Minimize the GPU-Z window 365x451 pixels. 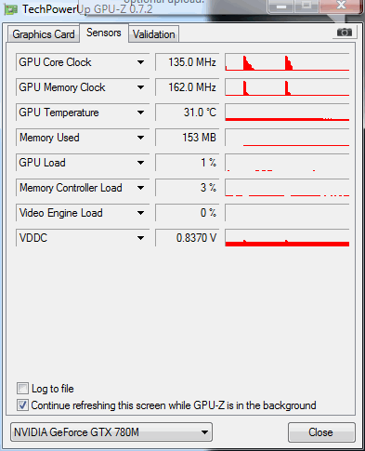coord(281,7)
